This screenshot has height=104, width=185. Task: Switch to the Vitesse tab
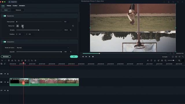(9, 6)
